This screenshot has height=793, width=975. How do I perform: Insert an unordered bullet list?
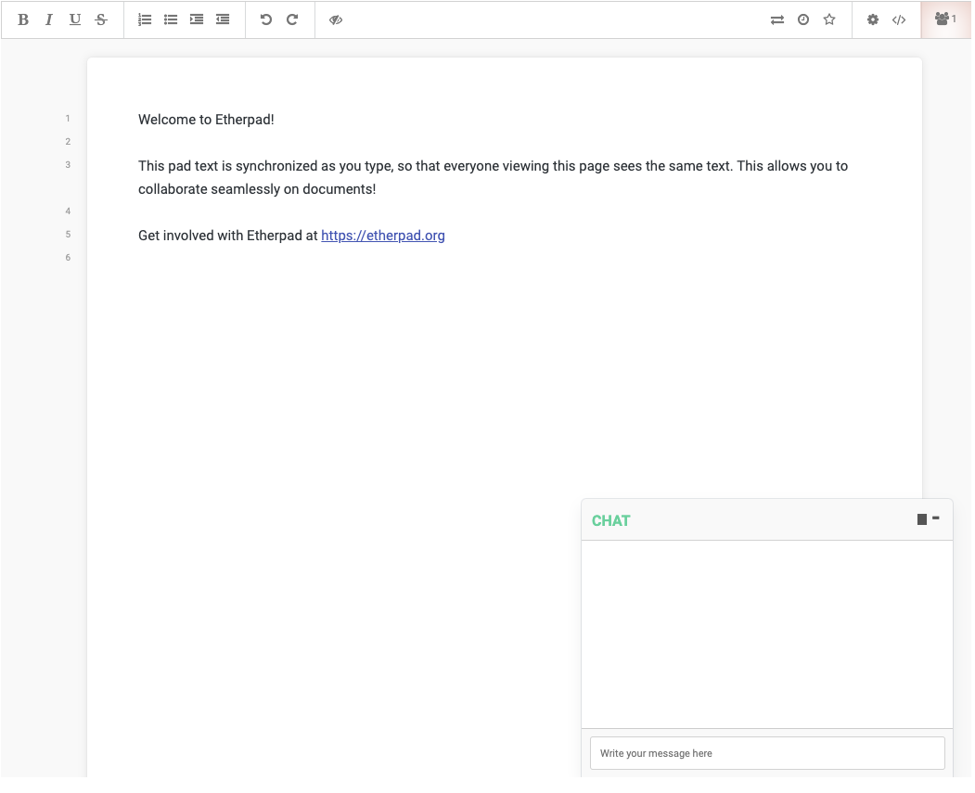click(171, 19)
